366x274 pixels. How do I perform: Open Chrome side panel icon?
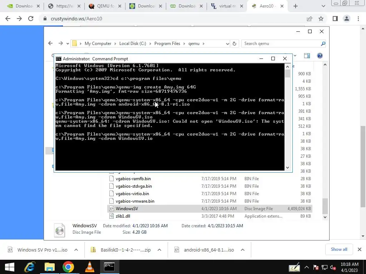click(335, 19)
